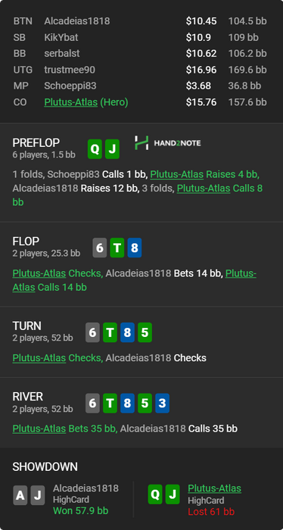Click the Hand2Note logo

(167, 143)
